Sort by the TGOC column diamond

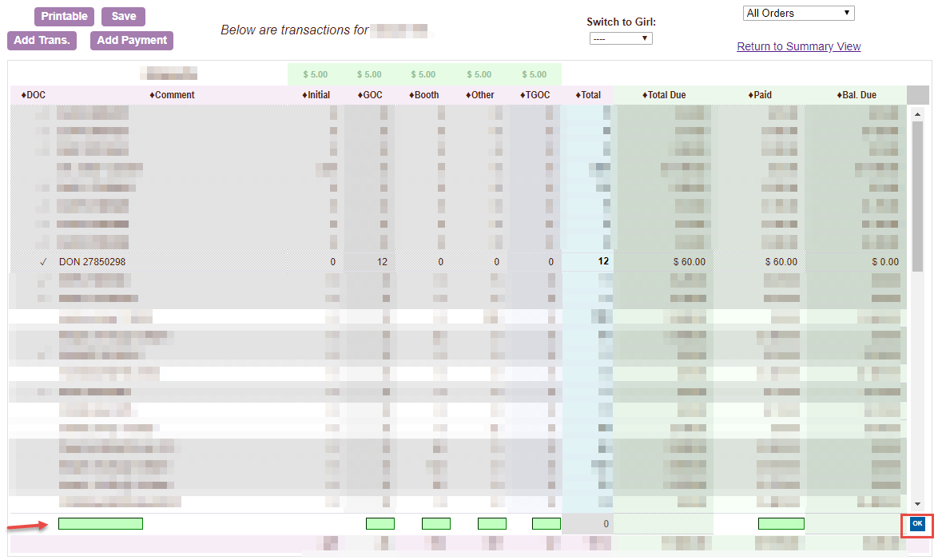[522, 94]
